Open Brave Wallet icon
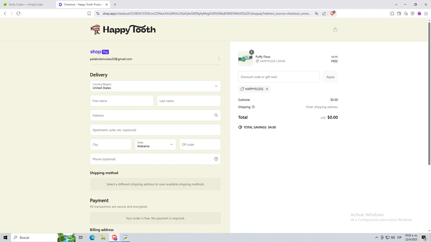Screen dimensions: 431x242 (399, 13)
